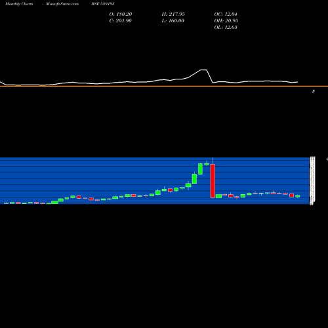The width and height of the screenshot is (328, 328).
Task: Click the 'BSE 539195' symbol text
Action: pyautogui.click(x=103, y=4)
